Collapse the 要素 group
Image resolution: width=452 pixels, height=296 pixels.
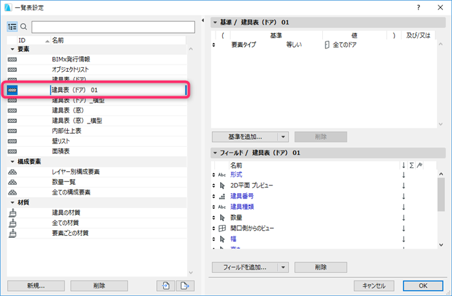pos(12,49)
